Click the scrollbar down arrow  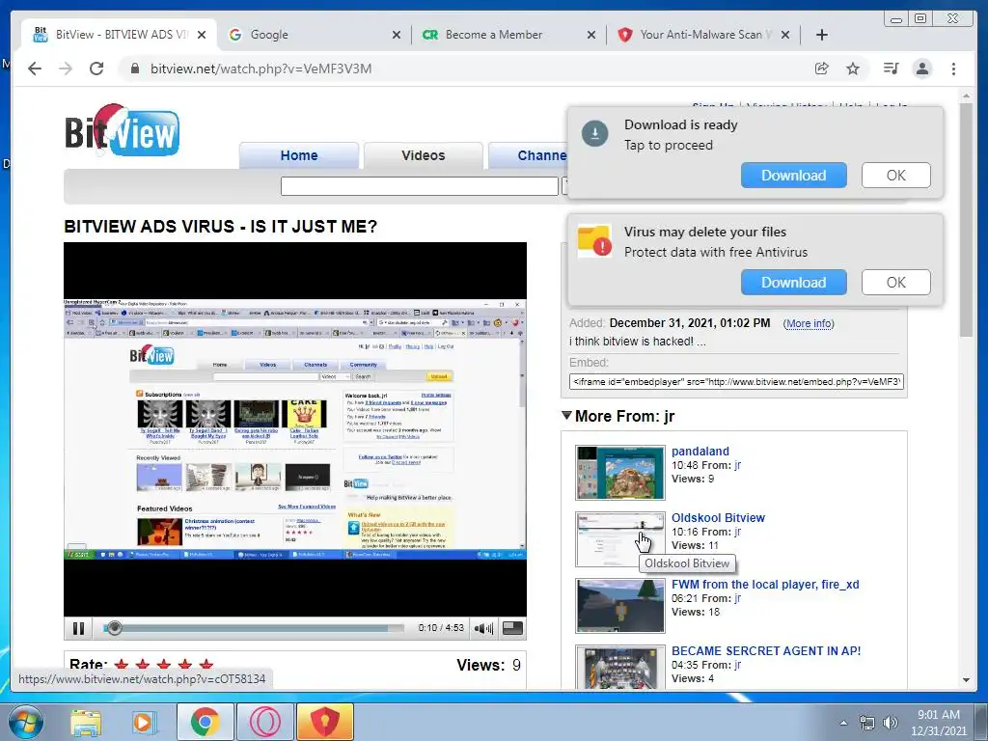966,680
